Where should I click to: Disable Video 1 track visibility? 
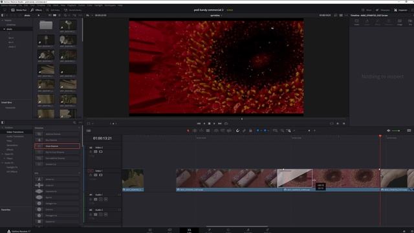coord(101,175)
